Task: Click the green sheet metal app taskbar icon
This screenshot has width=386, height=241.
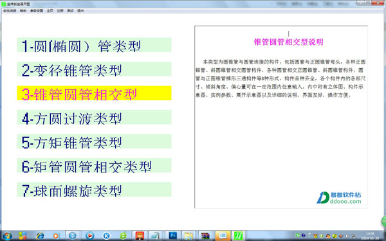Action: pyautogui.click(x=239, y=236)
